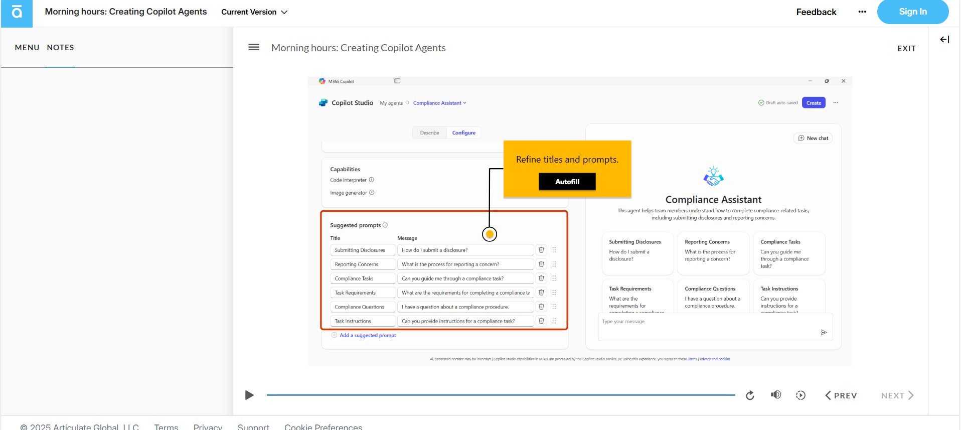This screenshot has height=430, width=961.
Task: Click the Code interpreter info icon
Action: point(372,180)
